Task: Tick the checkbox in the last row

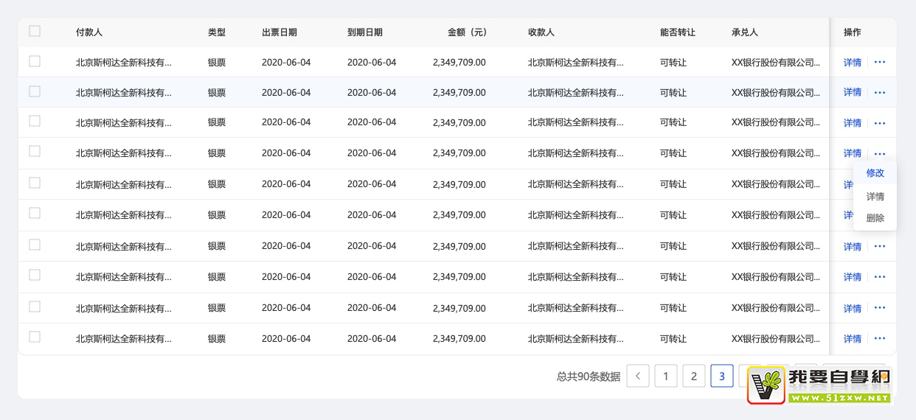Action: coord(35,337)
